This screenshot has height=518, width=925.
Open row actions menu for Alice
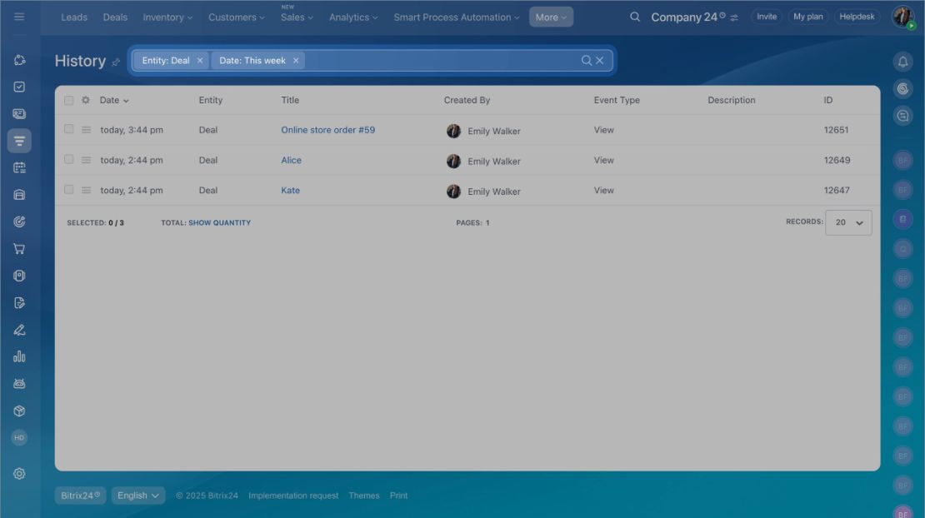tap(86, 160)
